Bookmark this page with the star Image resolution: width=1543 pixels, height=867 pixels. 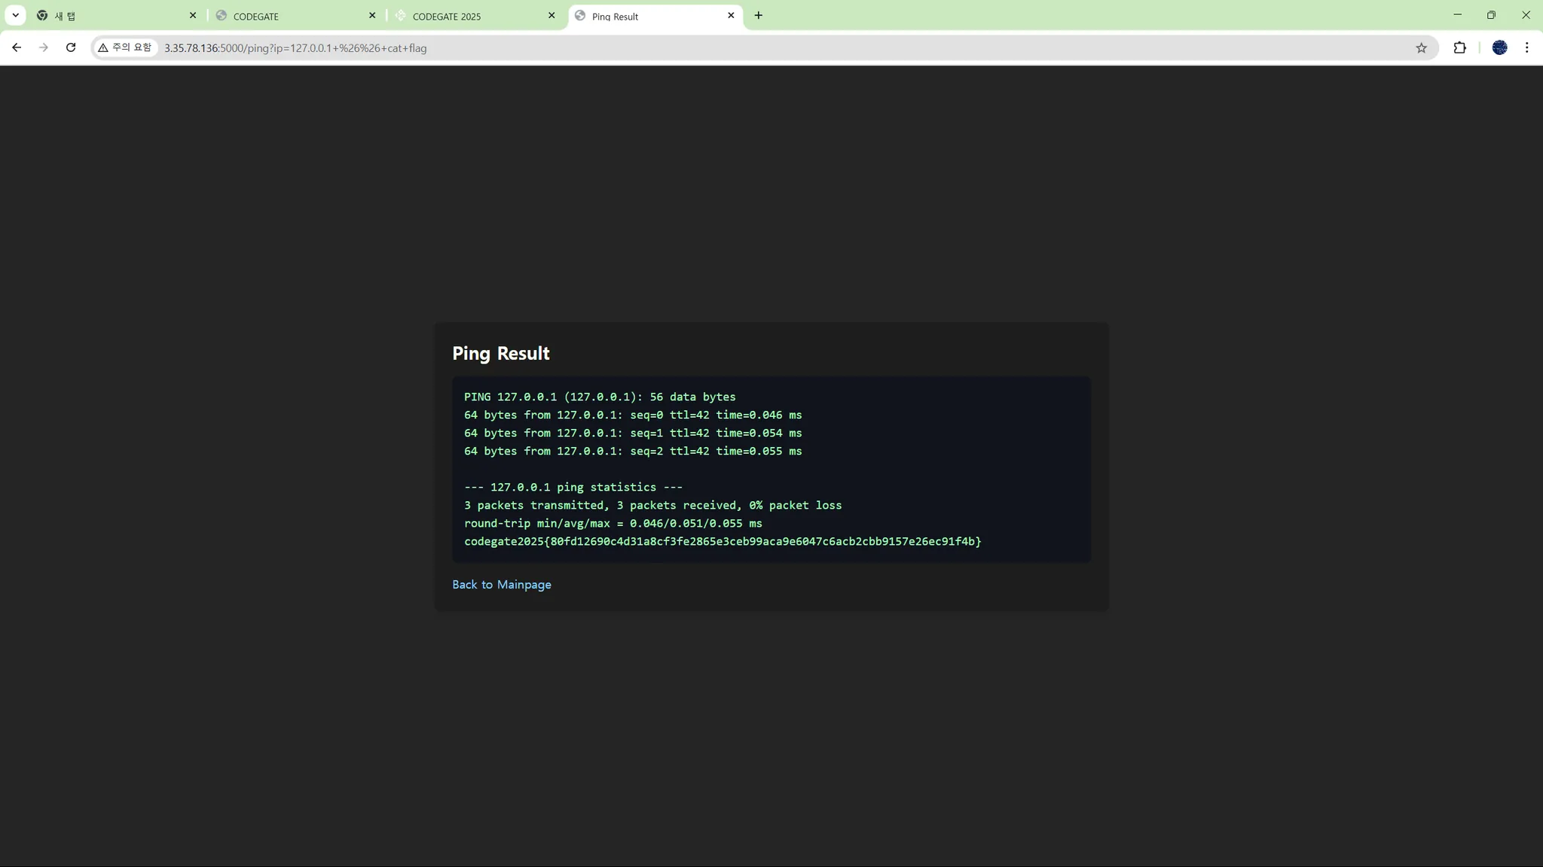pyautogui.click(x=1421, y=48)
